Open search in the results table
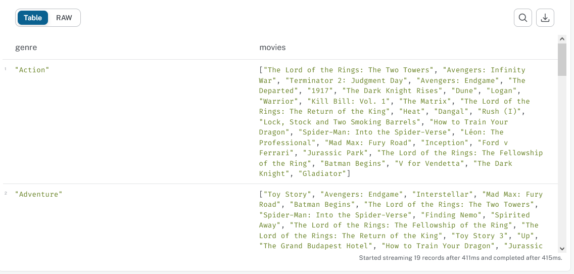 click(x=523, y=18)
